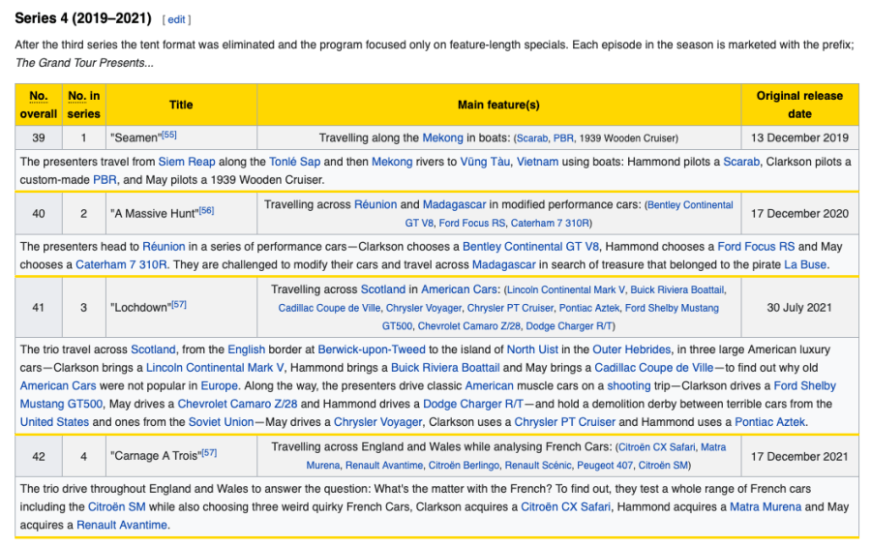Click the 'No. in series' column header
This screenshot has width=871, height=547.
84,105
